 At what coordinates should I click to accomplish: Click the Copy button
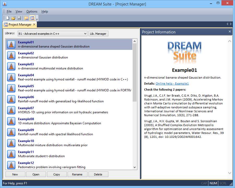coord(57,174)
